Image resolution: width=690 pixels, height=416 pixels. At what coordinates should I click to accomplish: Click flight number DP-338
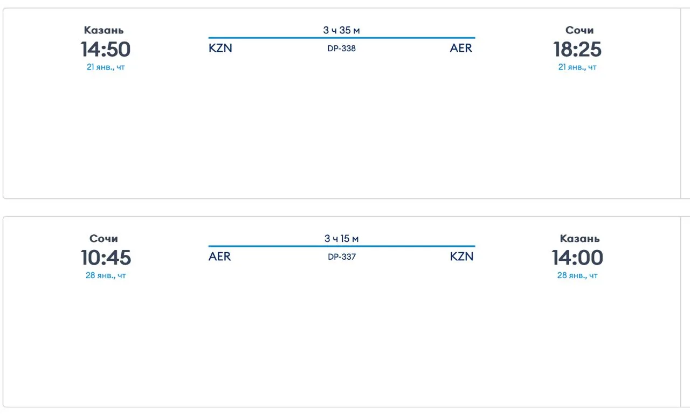tap(342, 48)
